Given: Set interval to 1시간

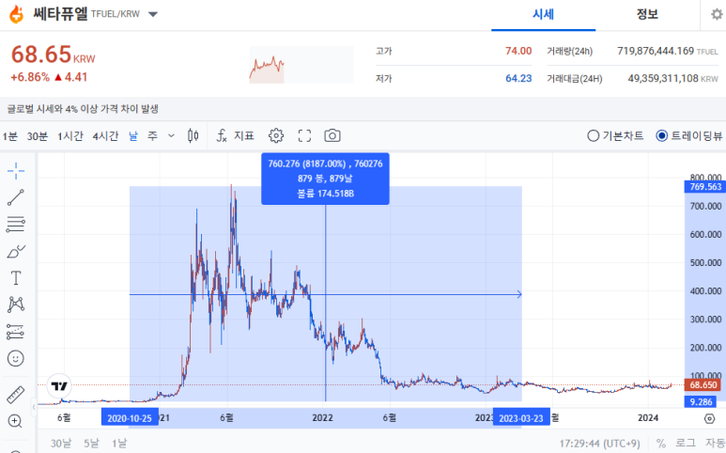Looking at the screenshot, I should click(x=70, y=136).
